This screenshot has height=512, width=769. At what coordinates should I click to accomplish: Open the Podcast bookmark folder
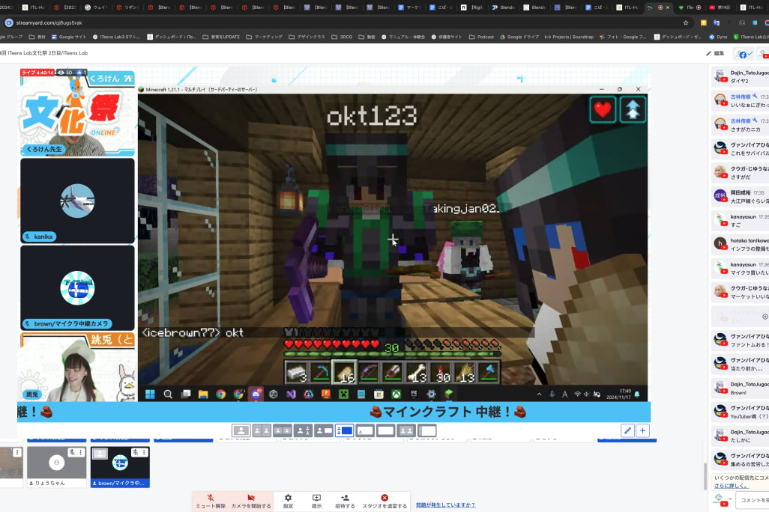pyautogui.click(x=481, y=37)
